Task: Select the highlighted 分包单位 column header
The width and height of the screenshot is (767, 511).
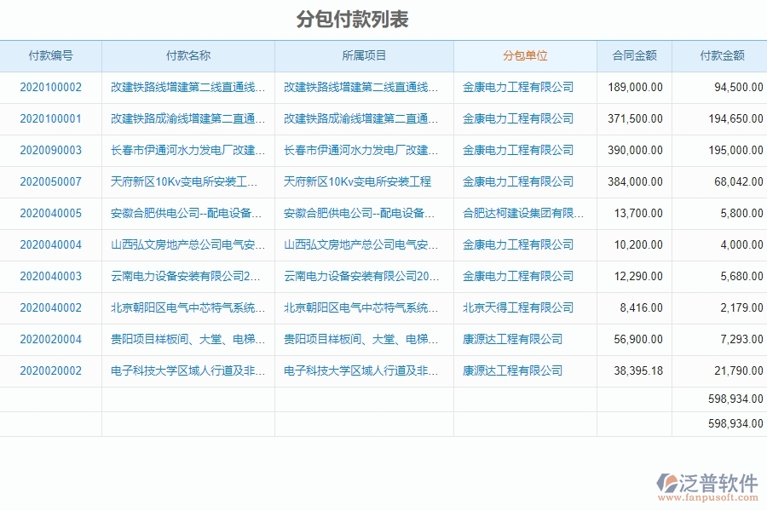Action: point(524,55)
